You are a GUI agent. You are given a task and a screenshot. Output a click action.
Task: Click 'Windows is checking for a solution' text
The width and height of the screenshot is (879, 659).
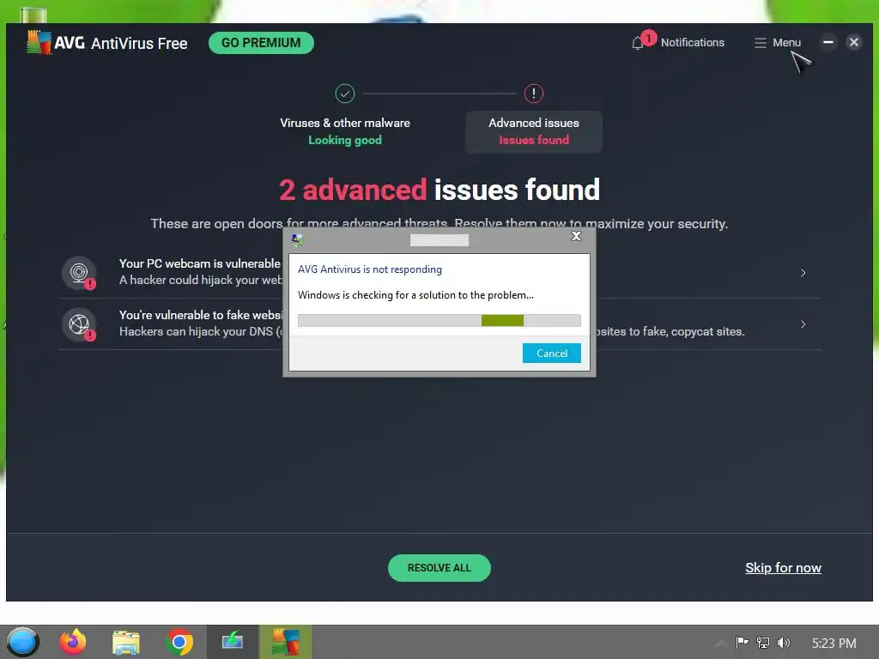[x=415, y=295]
